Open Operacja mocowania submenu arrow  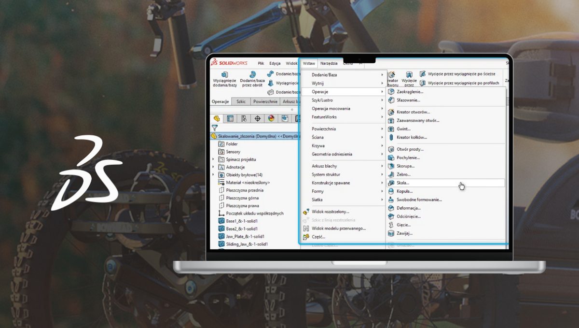click(x=382, y=109)
